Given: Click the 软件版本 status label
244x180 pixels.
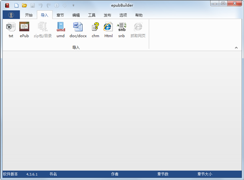Looking at the screenshot, I should pos(11,174).
